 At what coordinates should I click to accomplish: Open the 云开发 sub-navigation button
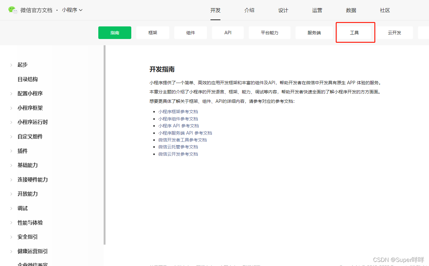(x=394, y=33)
